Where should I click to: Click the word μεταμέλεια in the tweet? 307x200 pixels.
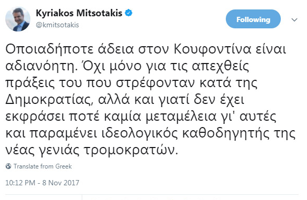point(181,117)
